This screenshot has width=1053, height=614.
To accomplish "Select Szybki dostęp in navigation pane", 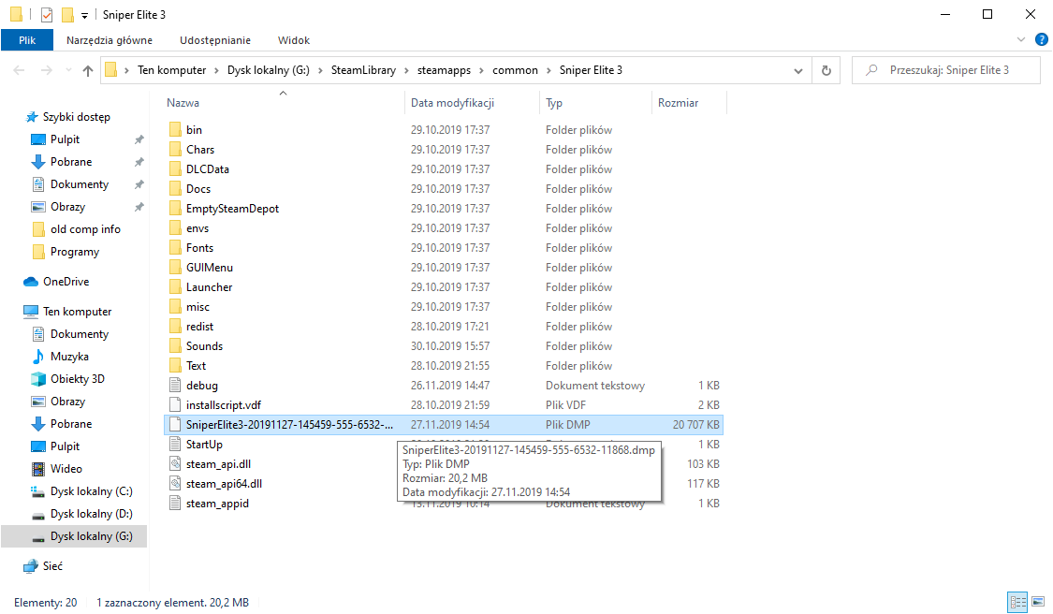I will click(x=76, y=117).
